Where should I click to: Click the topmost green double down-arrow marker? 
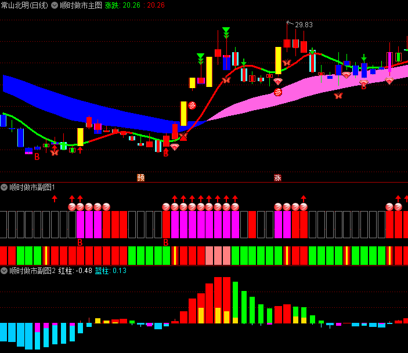226,33
